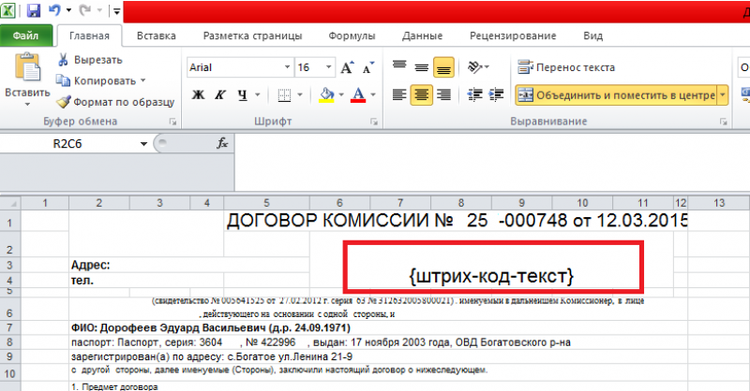Switch to the Главная ribbon tab

pyautogui.click(x=89, y=36)
